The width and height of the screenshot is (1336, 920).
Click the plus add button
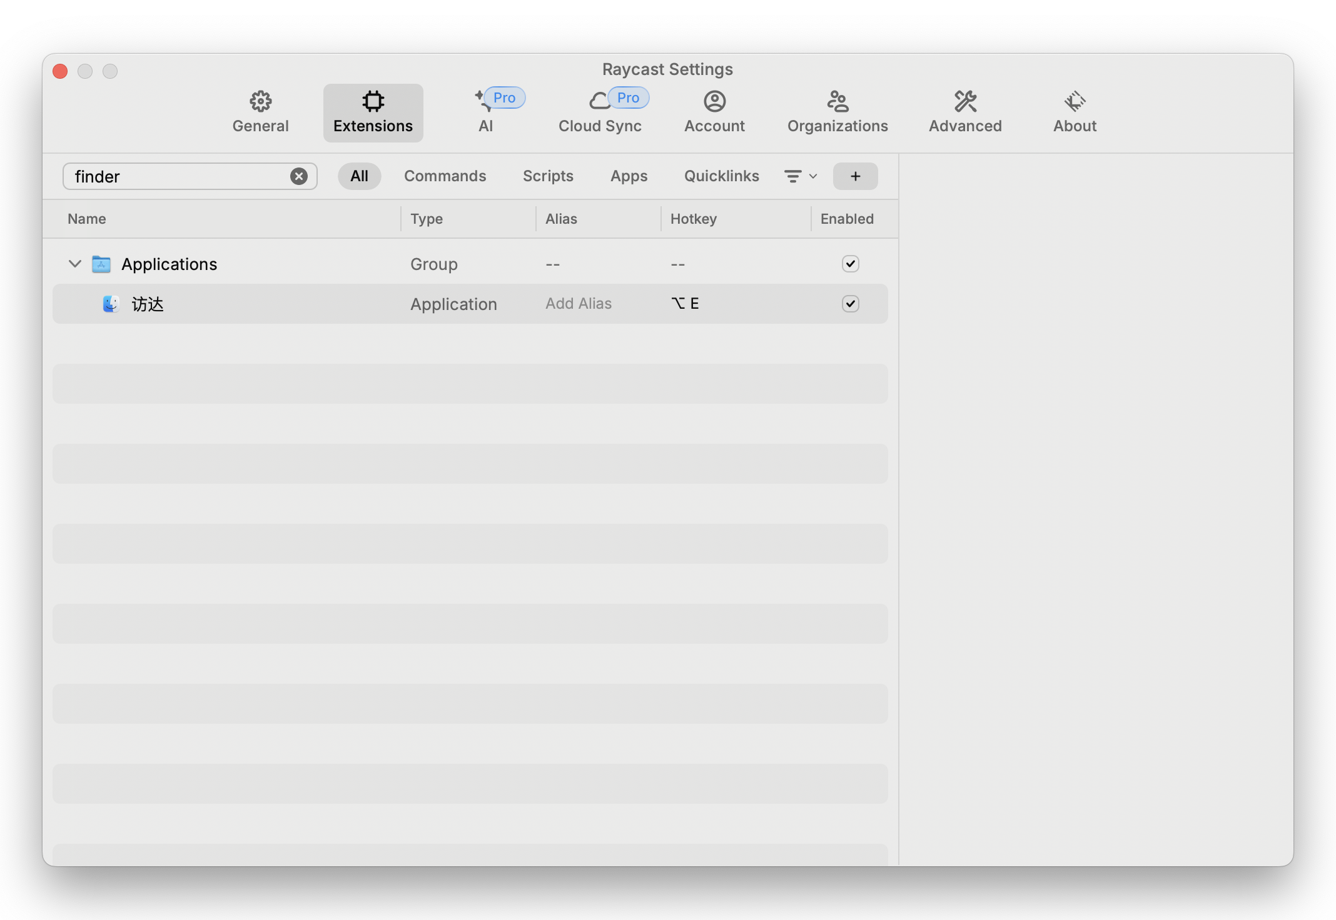[855, 176]
